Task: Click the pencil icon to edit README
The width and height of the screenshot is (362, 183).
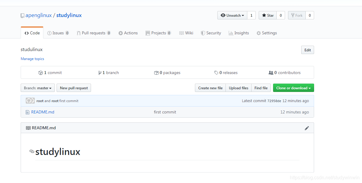Action: 307,128
